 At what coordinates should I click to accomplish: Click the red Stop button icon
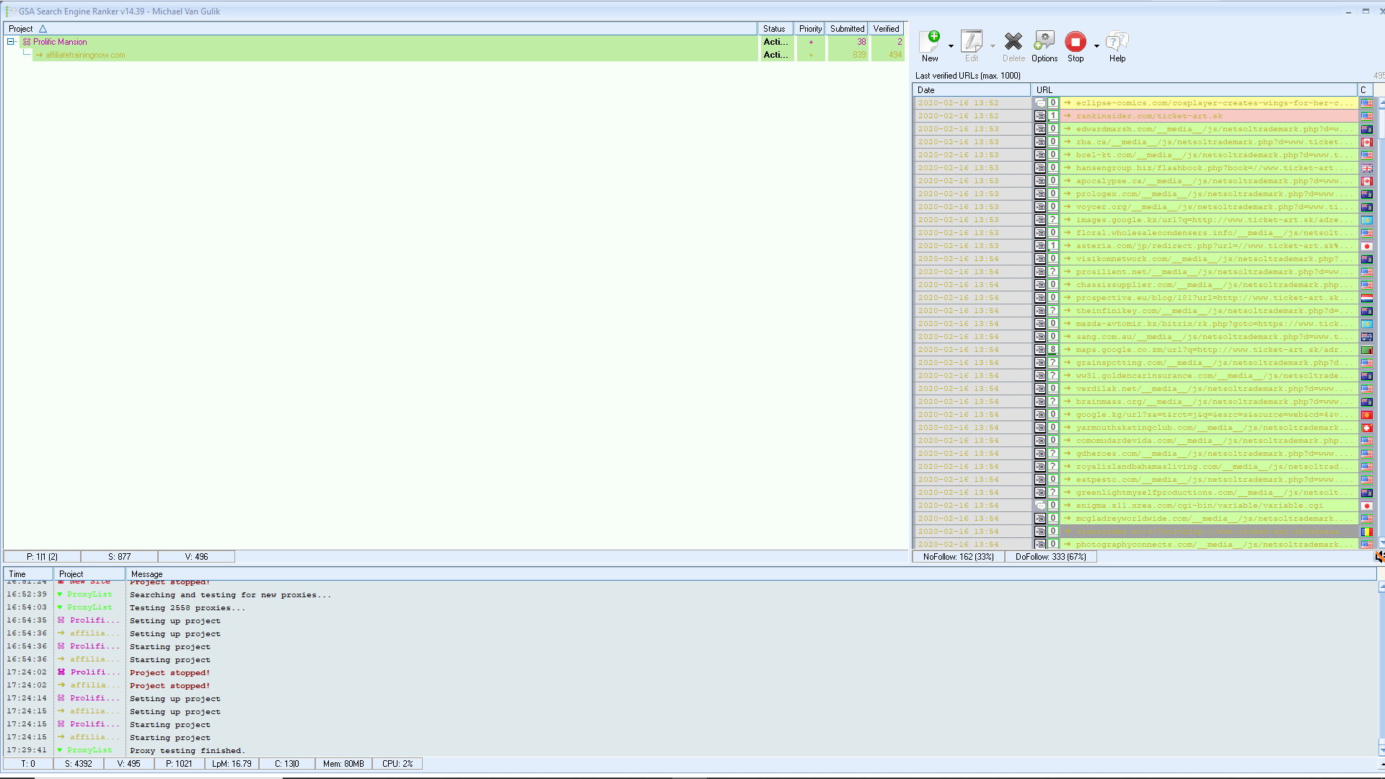[x=1076, y=41]
